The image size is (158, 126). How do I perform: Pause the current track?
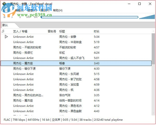[x=20, y=17]
